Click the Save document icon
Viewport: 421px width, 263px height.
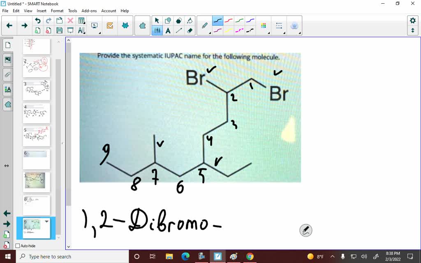(x=58, y=30)
